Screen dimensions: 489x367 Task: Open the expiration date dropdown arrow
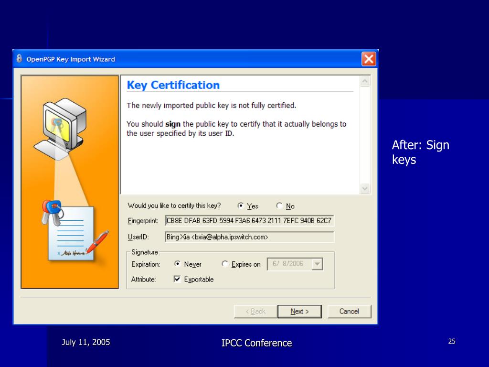[x=317, y=264]
